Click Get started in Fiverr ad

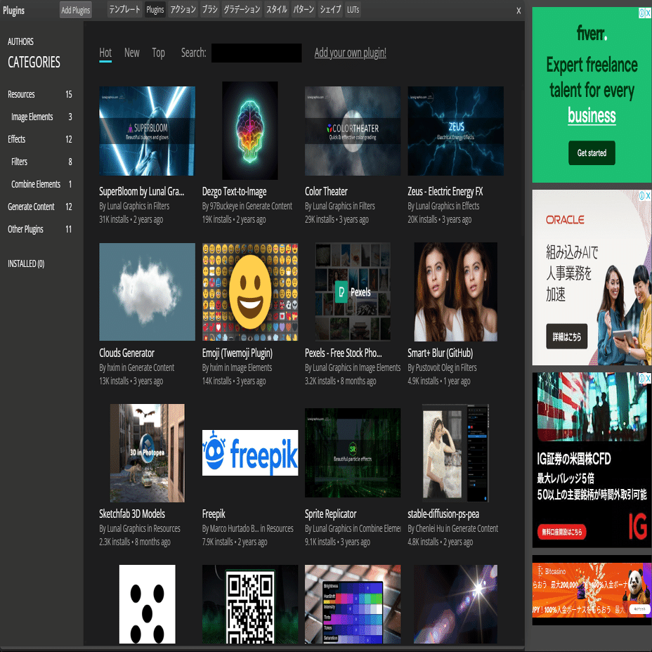pyautogui.click(x=592, y=153)
